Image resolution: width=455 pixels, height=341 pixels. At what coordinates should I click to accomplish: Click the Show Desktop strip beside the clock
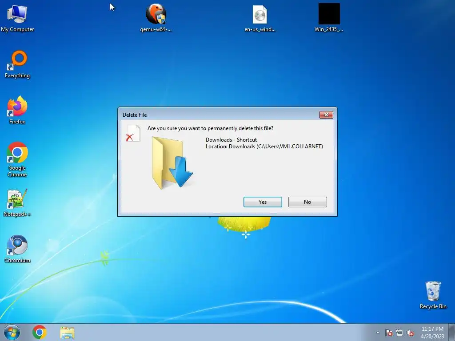(x=452, y=332)
